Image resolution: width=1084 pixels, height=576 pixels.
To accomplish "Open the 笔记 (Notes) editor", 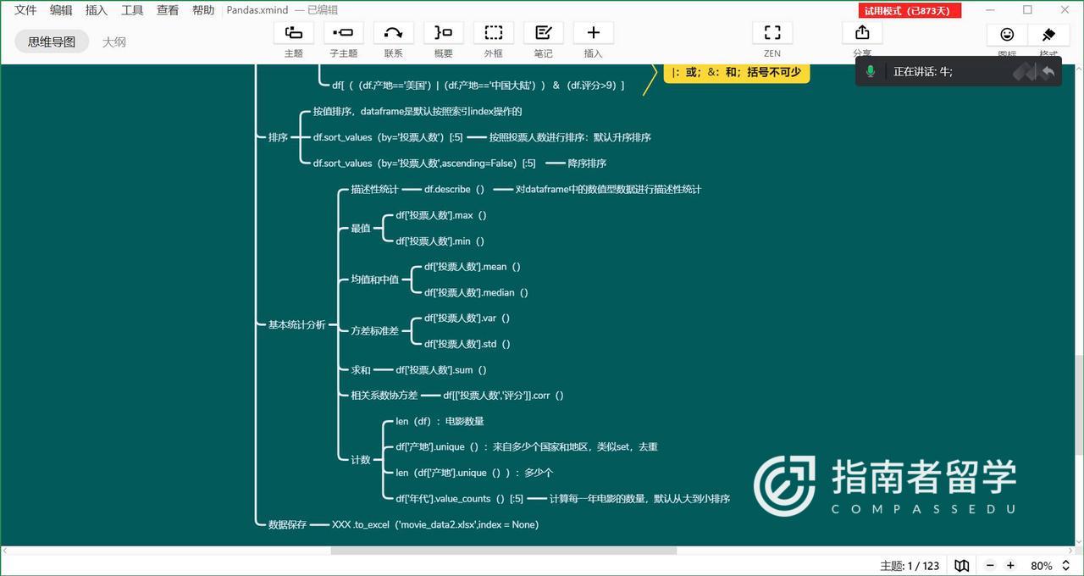I will click(543, 33).
